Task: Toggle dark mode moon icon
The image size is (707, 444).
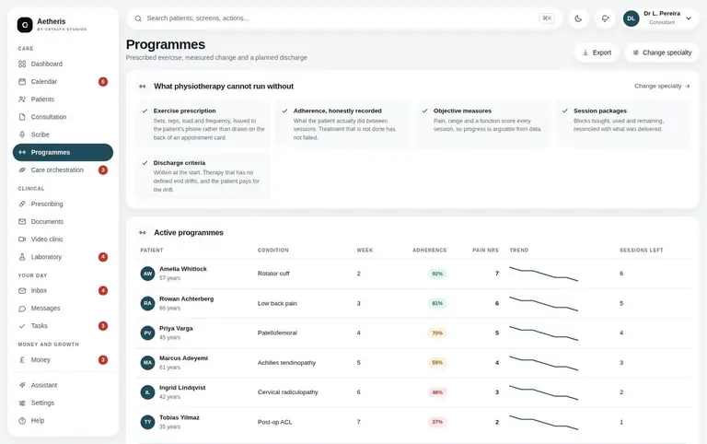Action: click(x=578, y=18)
